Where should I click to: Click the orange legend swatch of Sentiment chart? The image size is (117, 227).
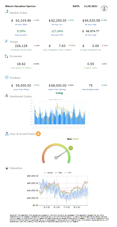coord(50,99)
